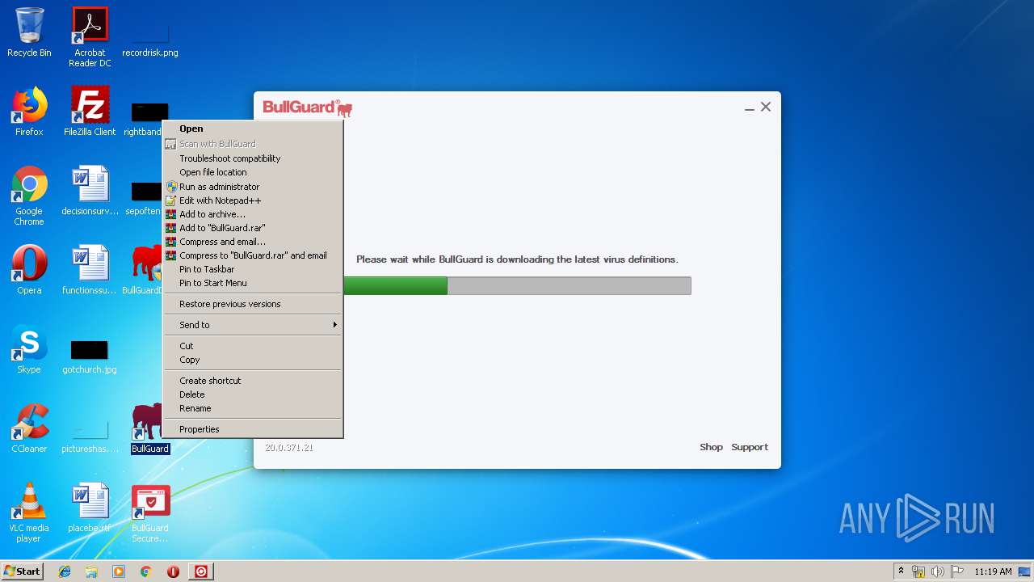Choose Run as administrator
Screen dimensions: 1034x582
(253, 187)
